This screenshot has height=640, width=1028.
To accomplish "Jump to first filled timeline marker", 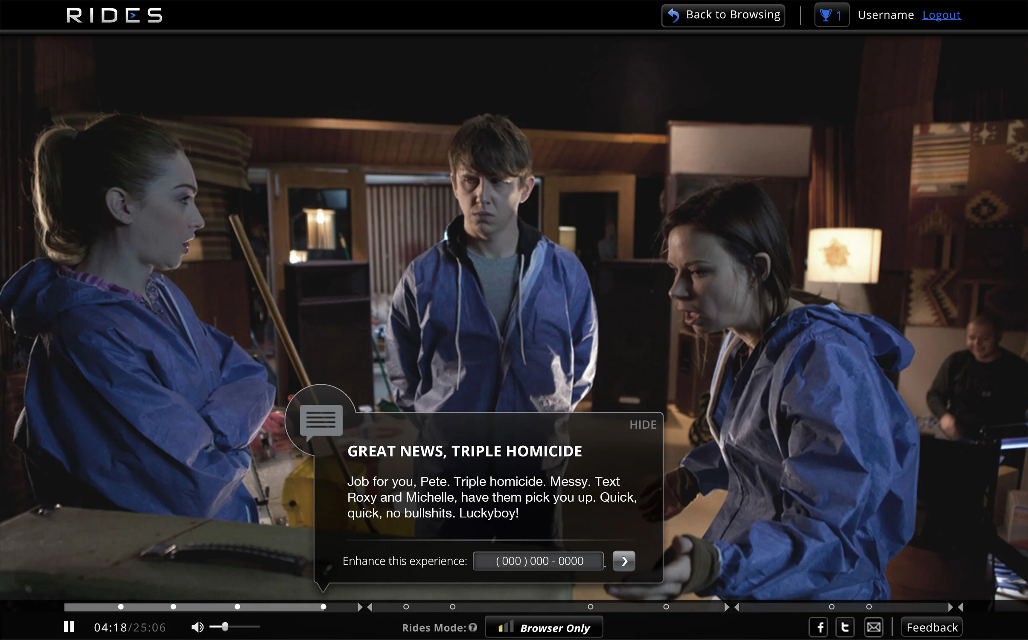I will coord(121,607).
